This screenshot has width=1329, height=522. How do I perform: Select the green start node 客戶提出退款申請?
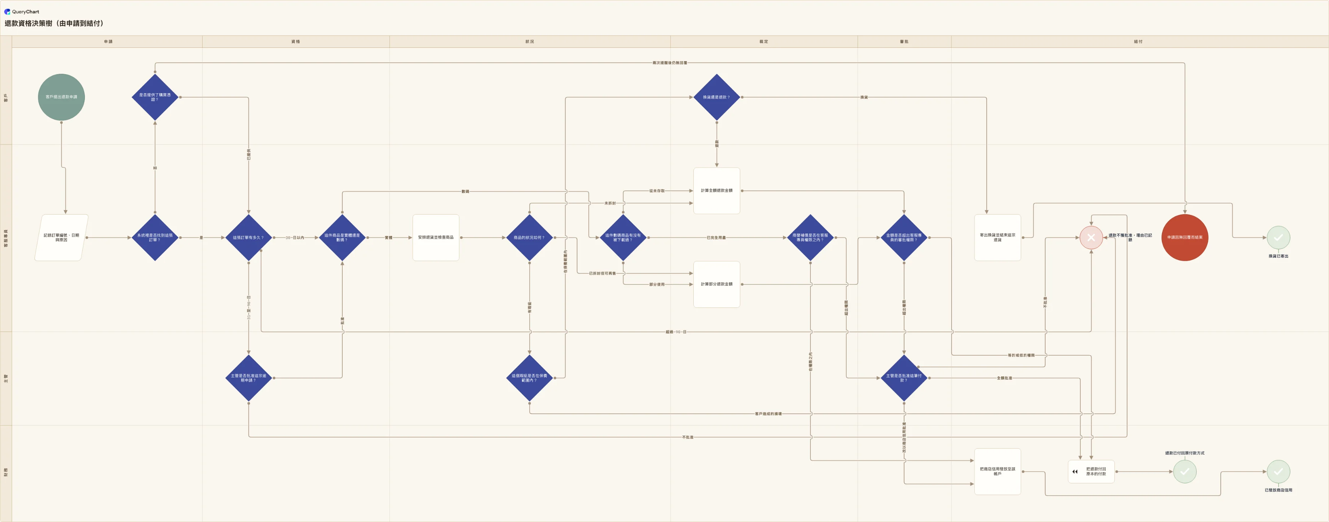62,97
